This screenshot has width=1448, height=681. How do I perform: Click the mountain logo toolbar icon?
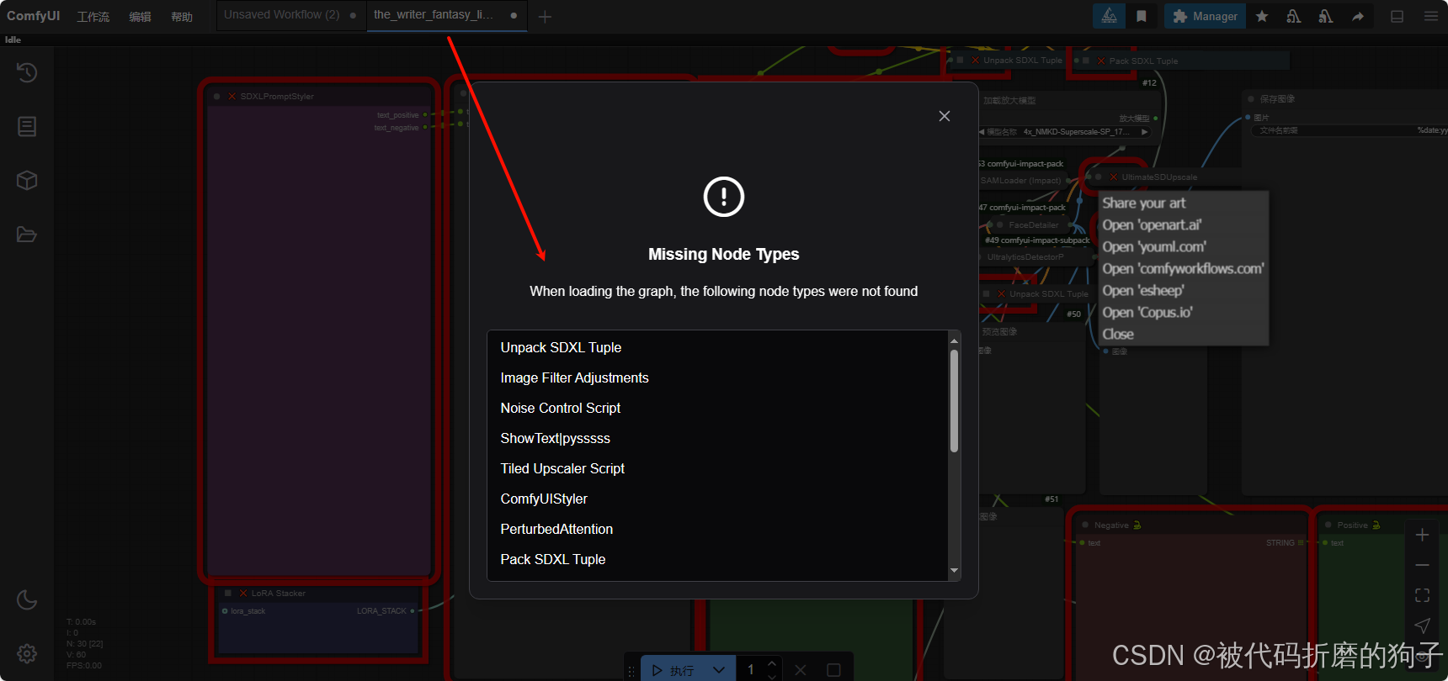point(1110,16)
